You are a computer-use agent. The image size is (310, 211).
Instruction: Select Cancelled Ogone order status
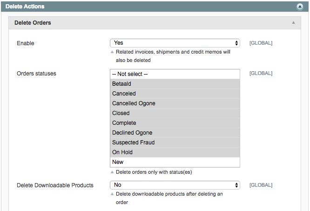coord(175,103)
